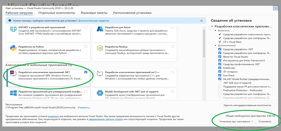Enable the Node.js development workload checkbox
Image resolution: width=281 pixels, height=131 pixels.
(x=172, y=46)
